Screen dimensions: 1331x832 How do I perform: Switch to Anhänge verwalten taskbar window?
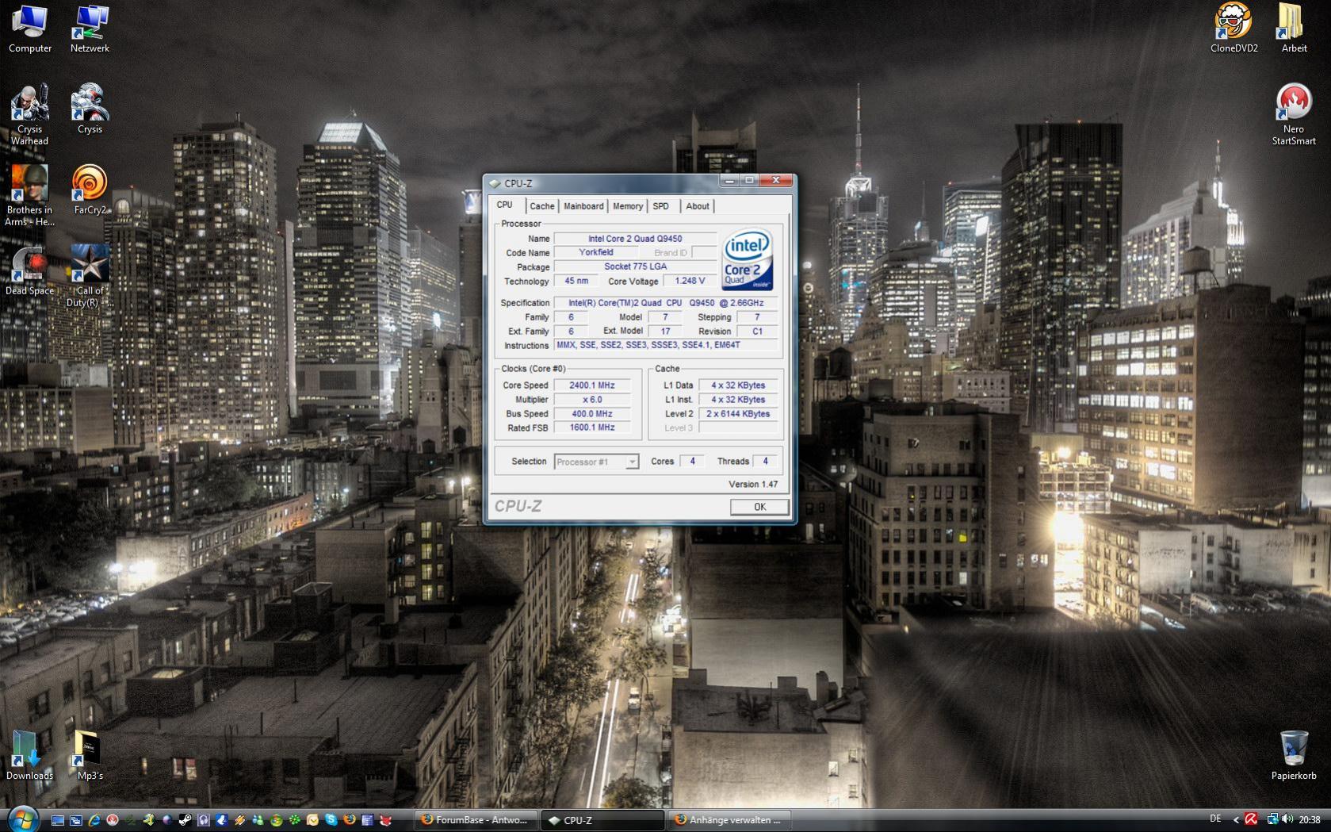(x=729, y=820)
